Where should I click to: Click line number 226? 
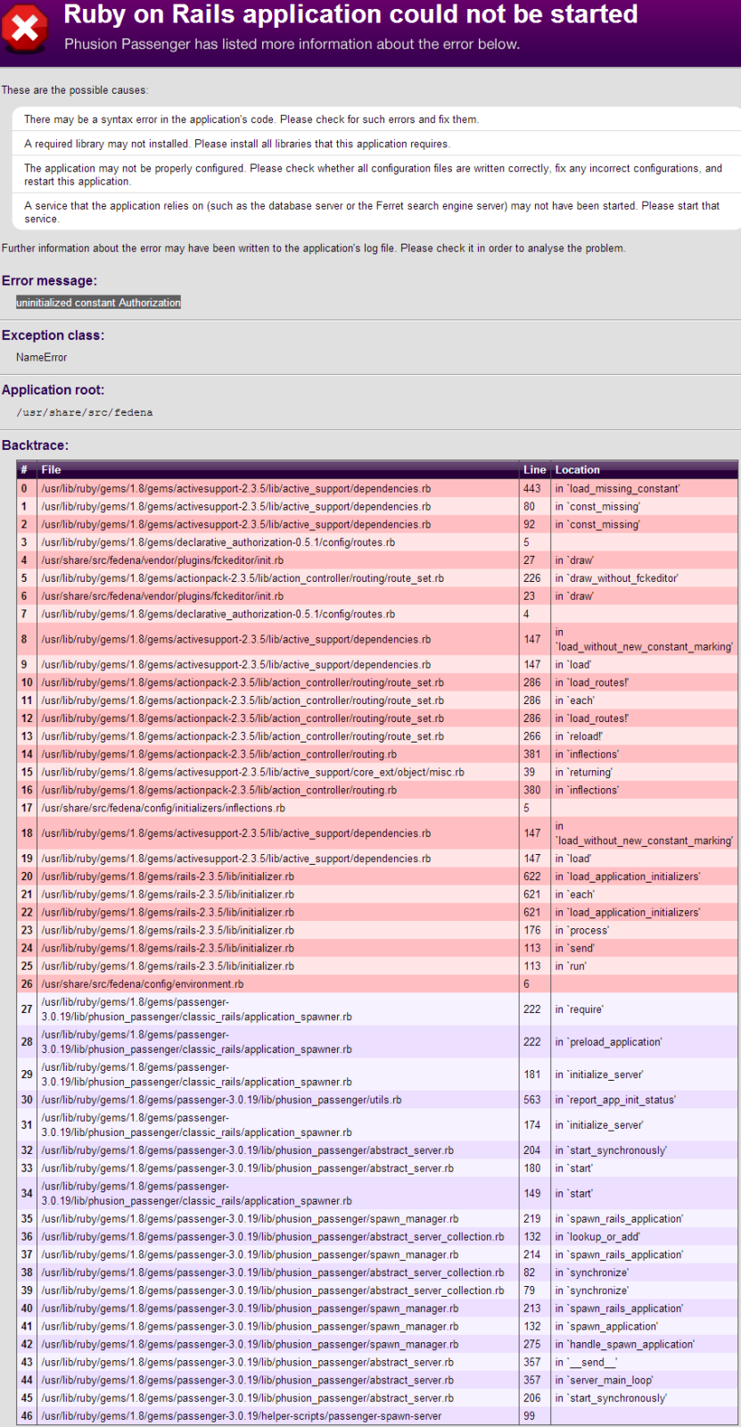pyautogui.click(x=532, y=578)
